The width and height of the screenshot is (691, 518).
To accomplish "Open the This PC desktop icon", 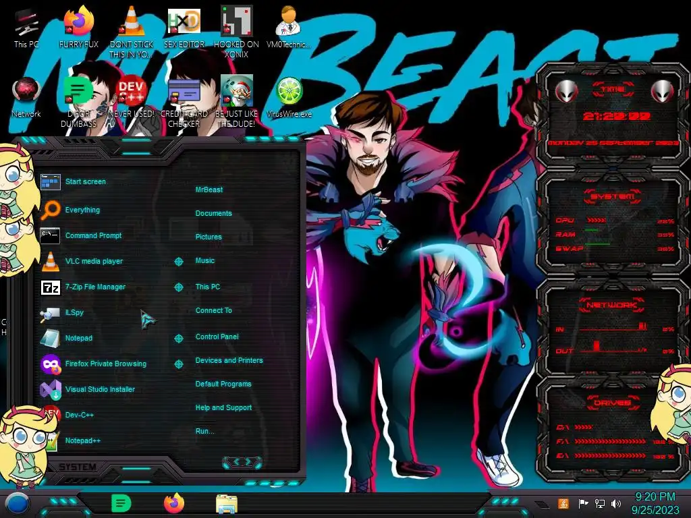I will 26,26.
